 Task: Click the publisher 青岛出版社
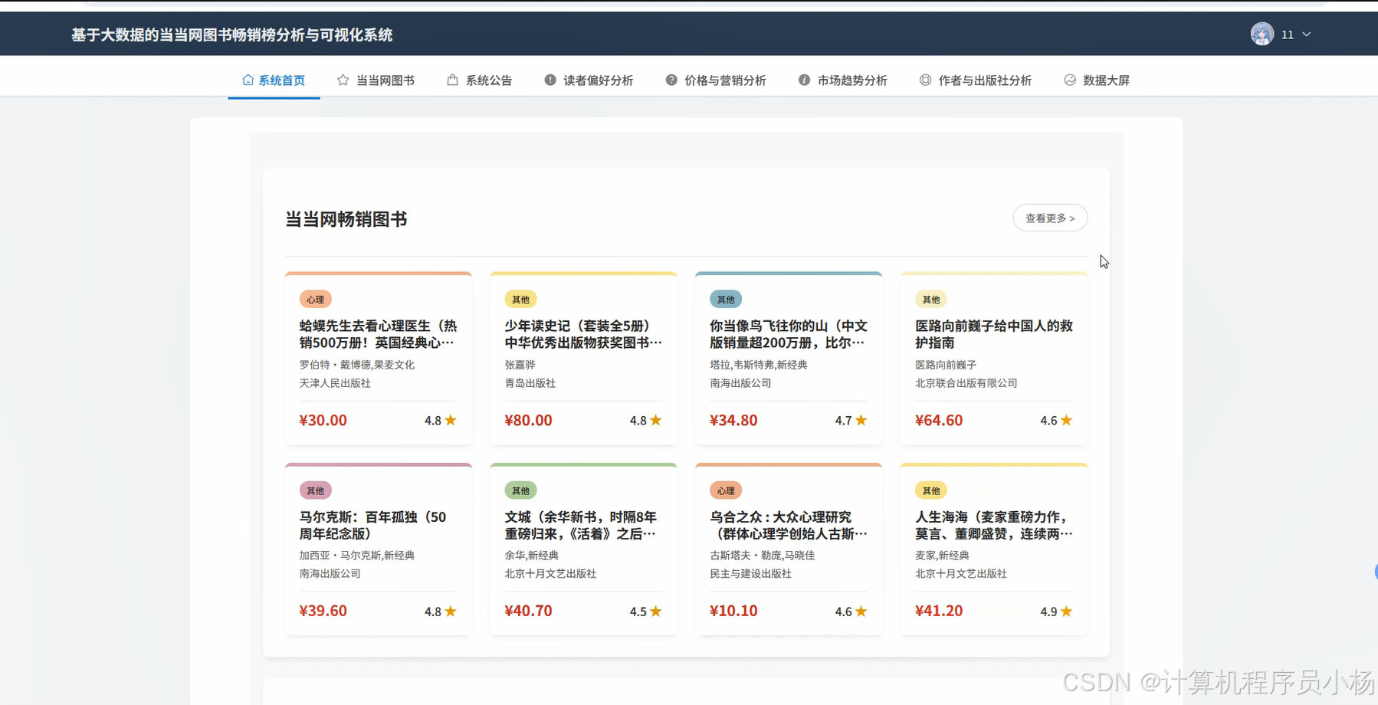[530, 383]
